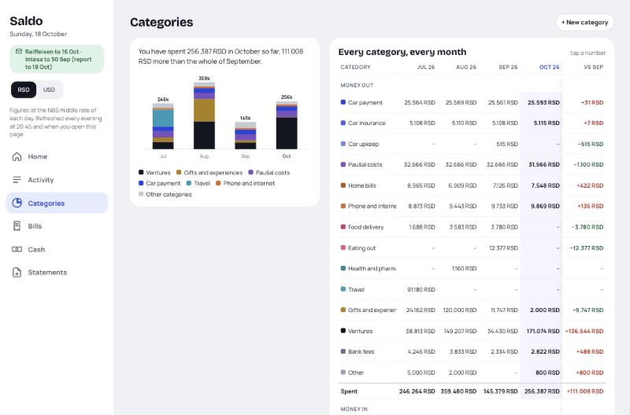The height and width of the screenshot is (415, 630).
Task: Click the Travel legend swatch
Action: (189, 183)
